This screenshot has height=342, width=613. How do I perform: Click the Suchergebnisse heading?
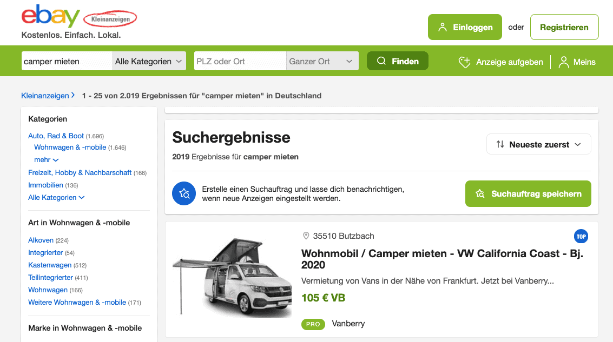click(231, 137)
